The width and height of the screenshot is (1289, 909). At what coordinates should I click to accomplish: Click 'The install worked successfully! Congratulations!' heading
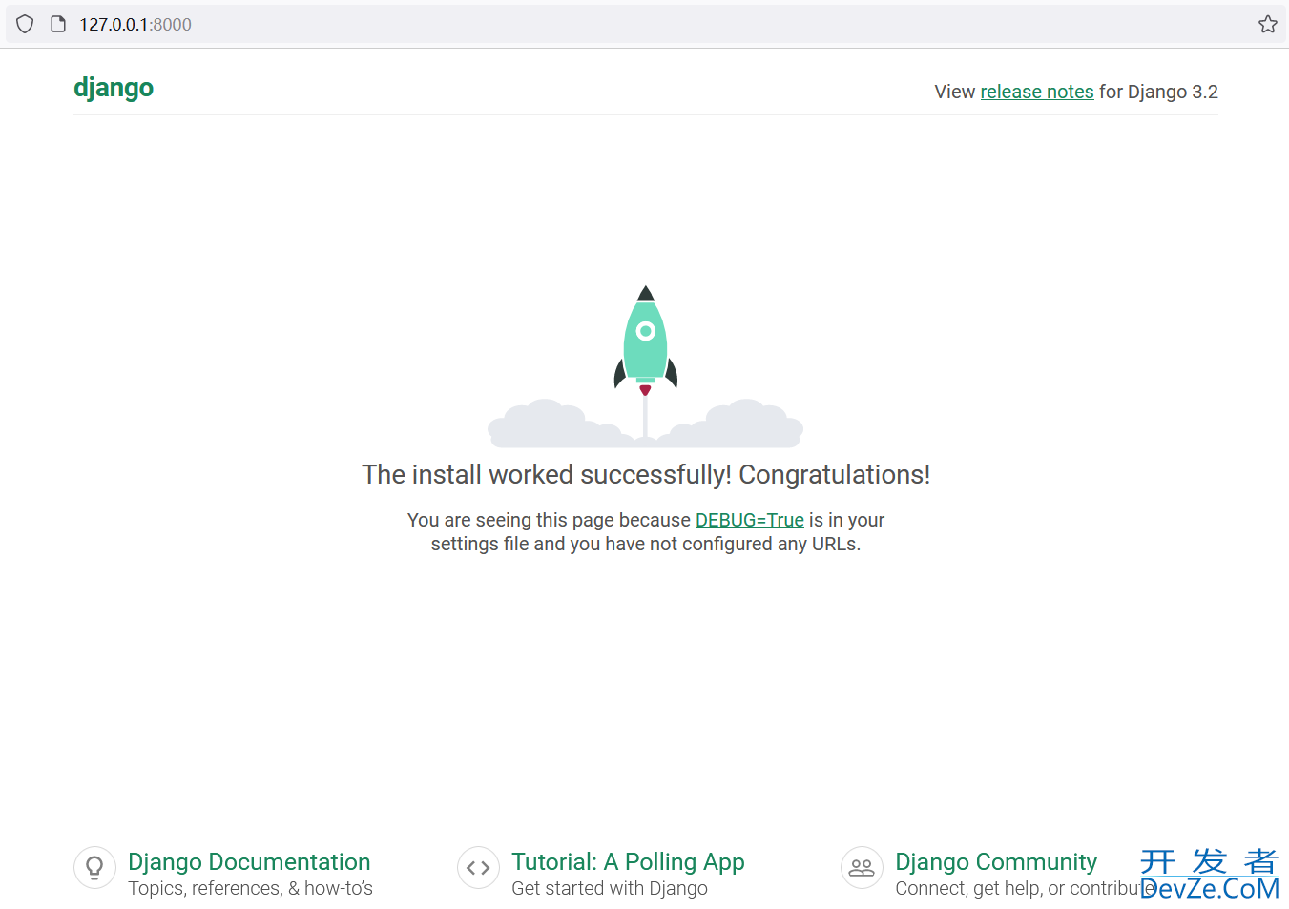(x=646, y=474)
